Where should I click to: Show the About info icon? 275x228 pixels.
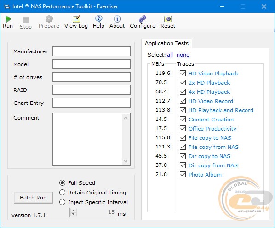117,19
